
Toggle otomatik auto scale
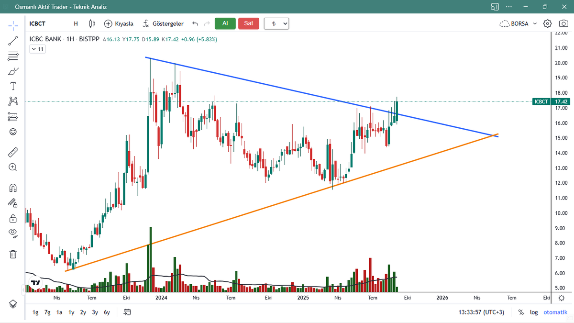click(x=555, y=312)
